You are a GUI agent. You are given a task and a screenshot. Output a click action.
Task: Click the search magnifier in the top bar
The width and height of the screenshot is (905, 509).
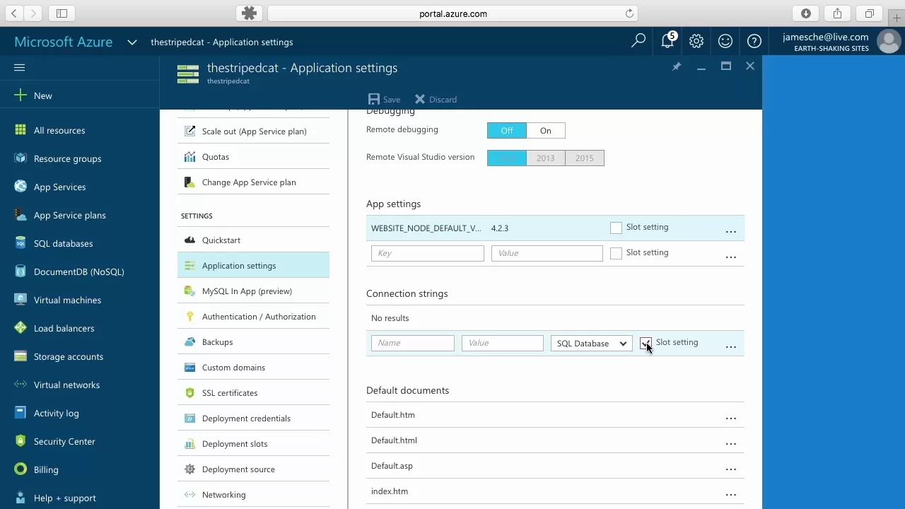pos(638,41)
